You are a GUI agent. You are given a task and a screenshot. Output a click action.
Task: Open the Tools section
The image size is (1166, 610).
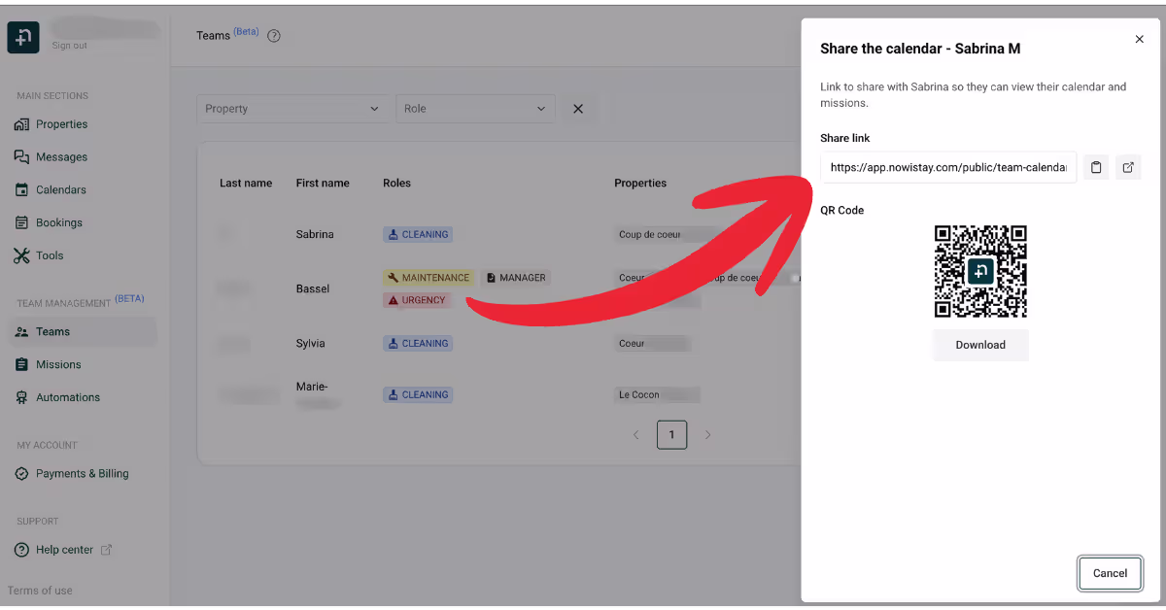point(50,256)
